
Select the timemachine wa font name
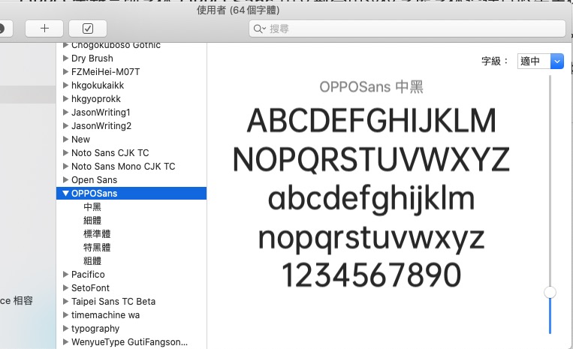(105, 315)
